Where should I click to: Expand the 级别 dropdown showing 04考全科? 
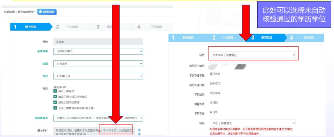[x=98, y=64]
